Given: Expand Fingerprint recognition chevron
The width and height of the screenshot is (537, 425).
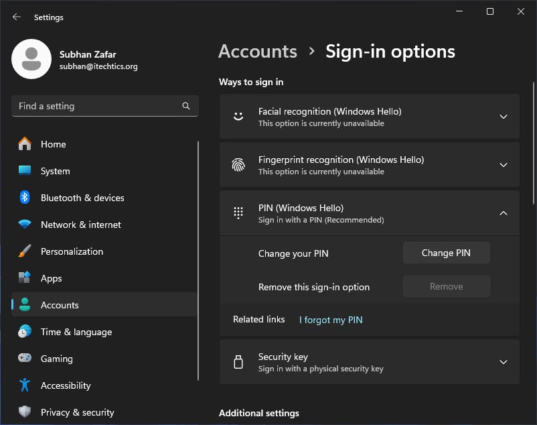Looking at the screenshot, I should point(503,165).
